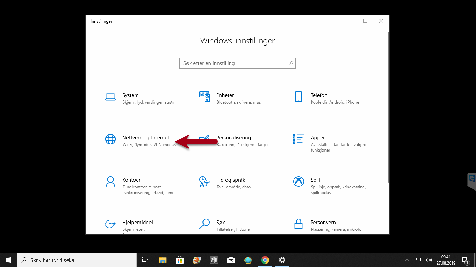This screenshot has width=476, height=267.
Task: Click the TeamViewer side panel tab
Action: point(472,181)
